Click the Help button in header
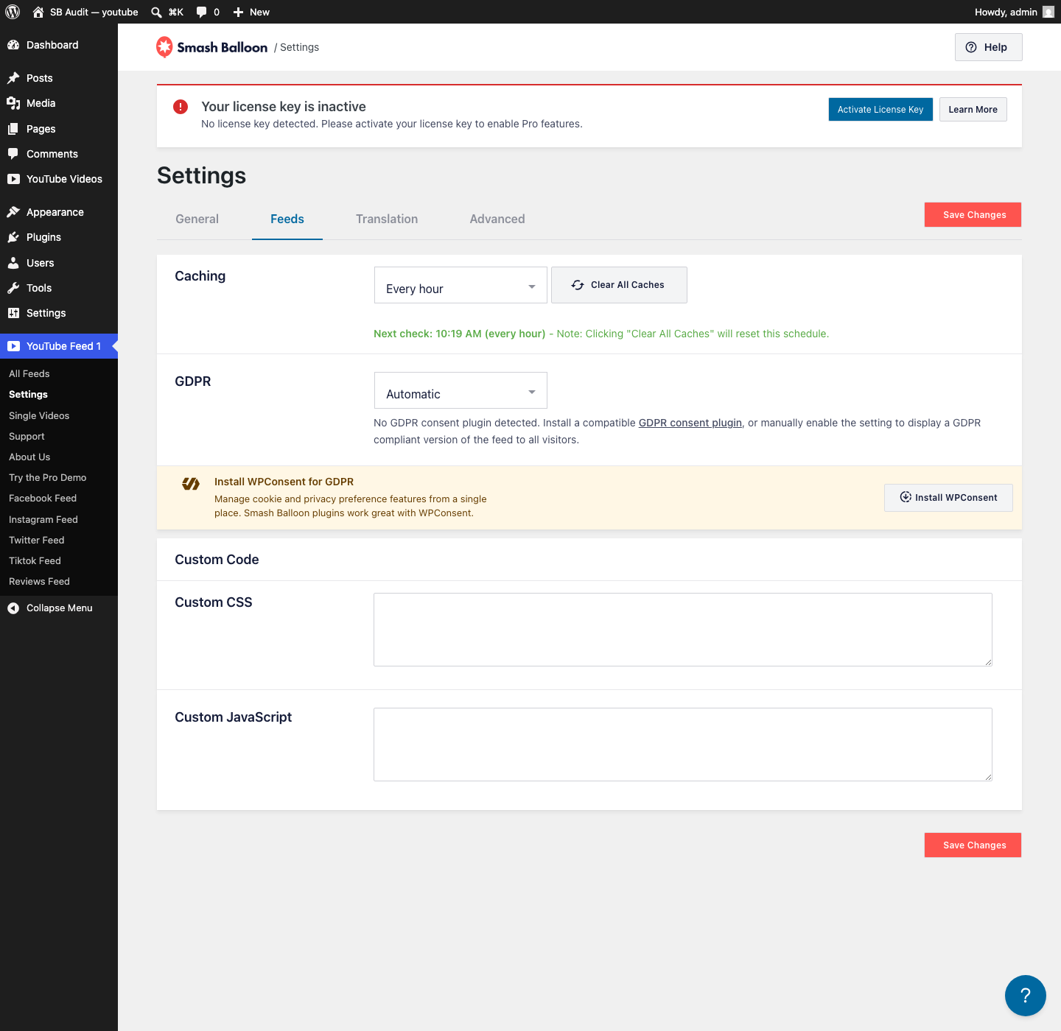The width and height of the screenshot is (1061, 1031). click(988, 47)
